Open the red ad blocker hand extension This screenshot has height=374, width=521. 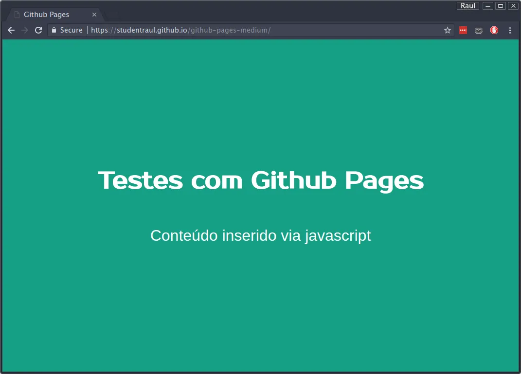point(494,30)
